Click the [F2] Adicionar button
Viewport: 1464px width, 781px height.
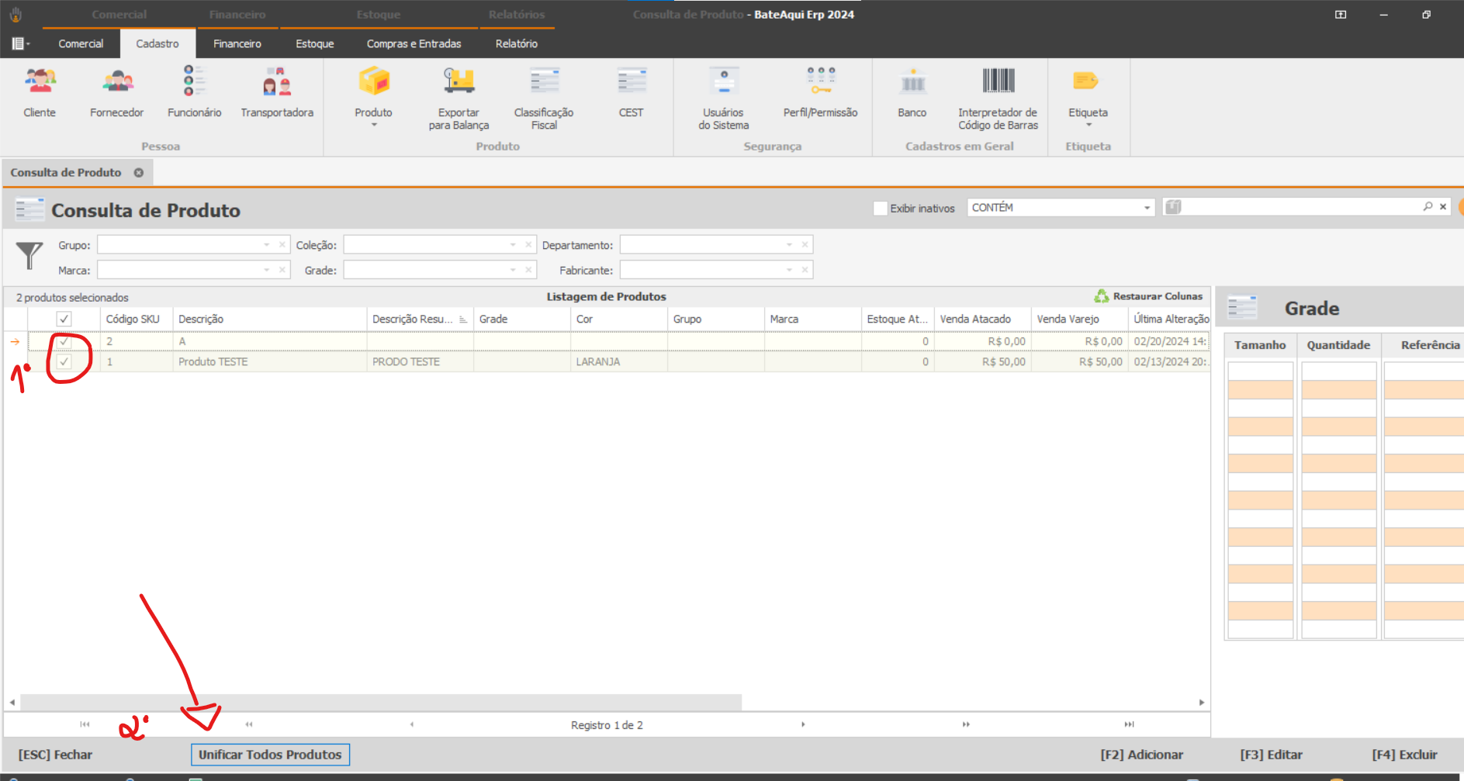[x=1142, y=755]
